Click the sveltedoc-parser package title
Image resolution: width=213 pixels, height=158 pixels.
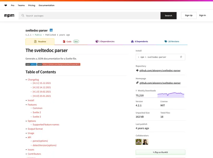click(x=37, y=31)
